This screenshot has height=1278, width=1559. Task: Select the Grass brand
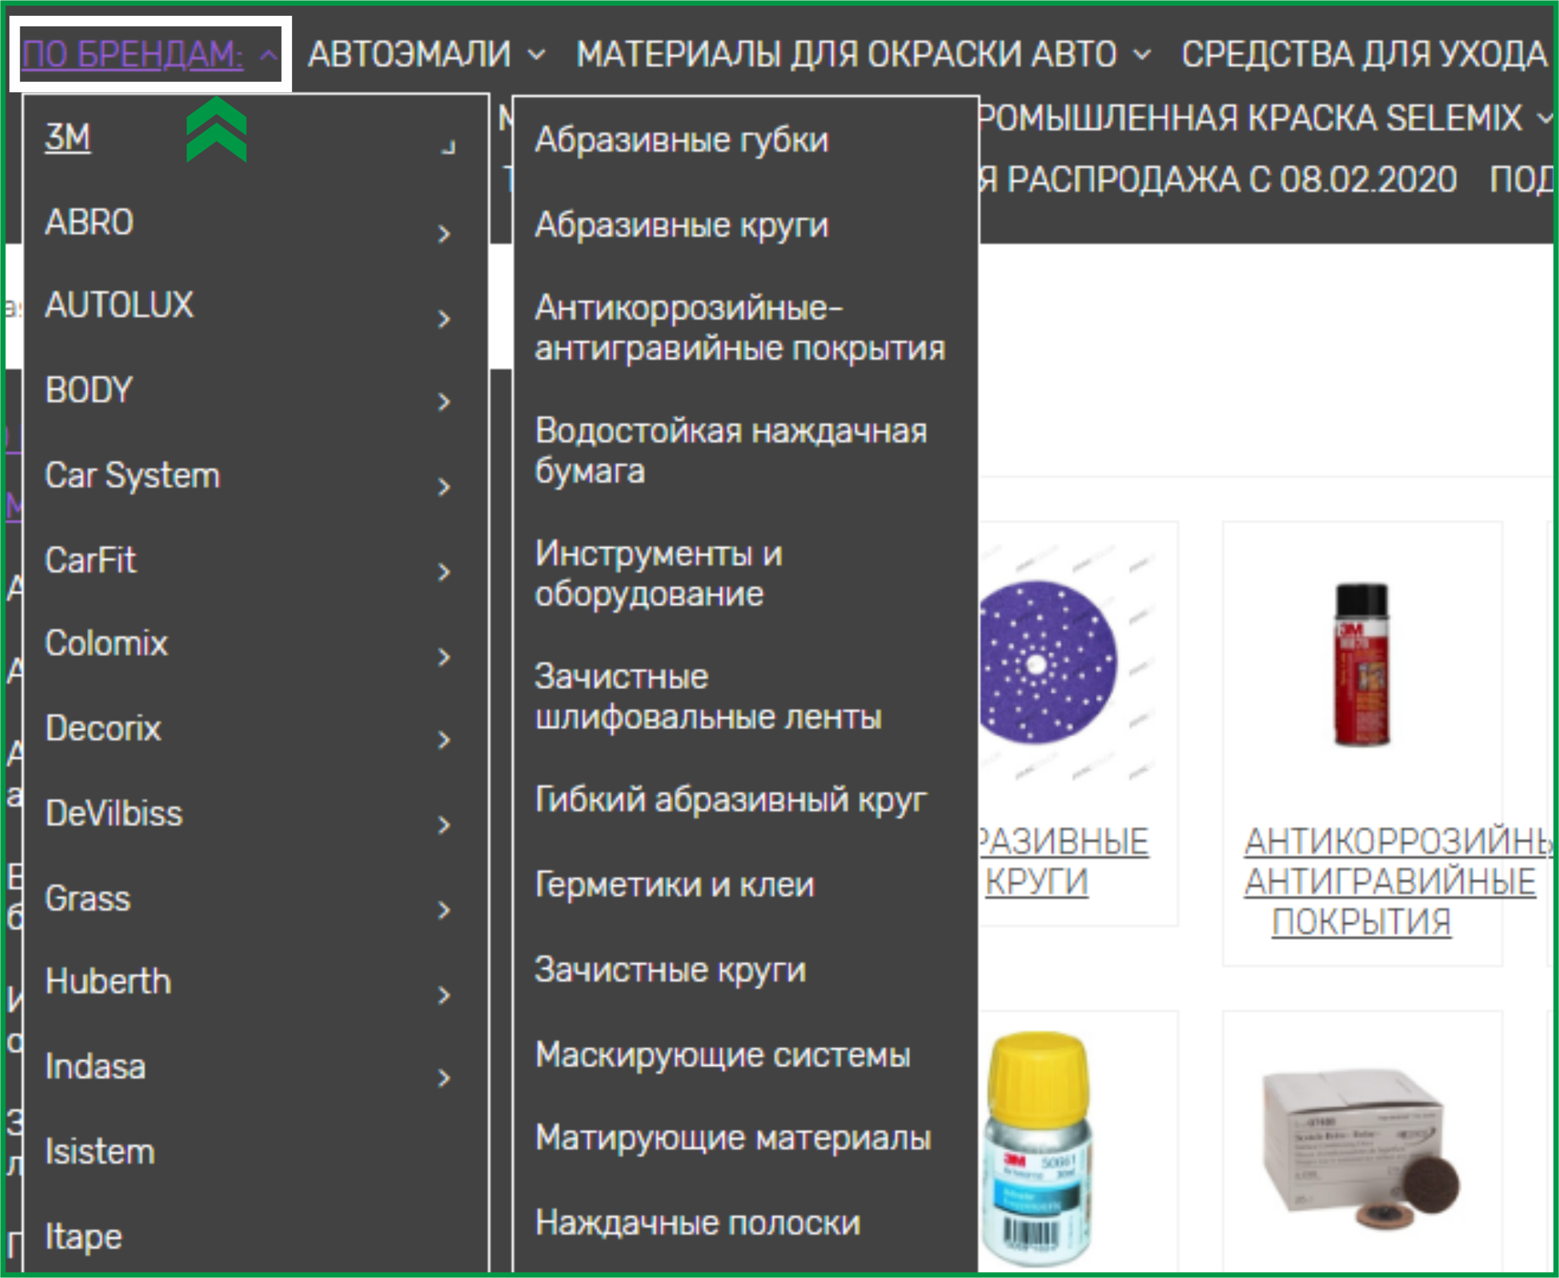(x=88, y=899)
